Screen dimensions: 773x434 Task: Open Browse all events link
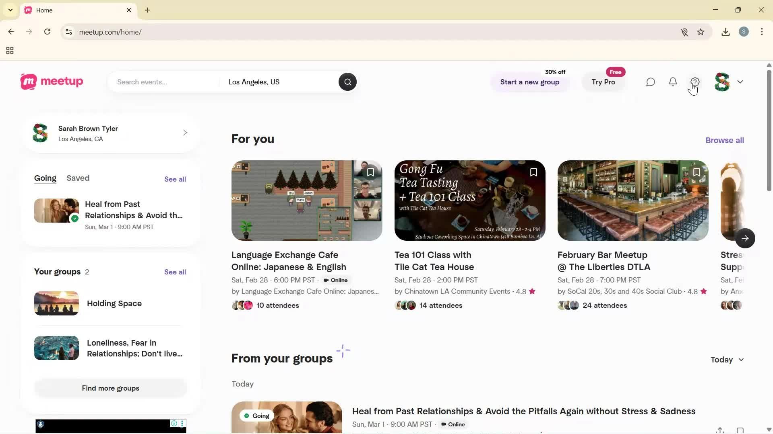pos(724,140)
